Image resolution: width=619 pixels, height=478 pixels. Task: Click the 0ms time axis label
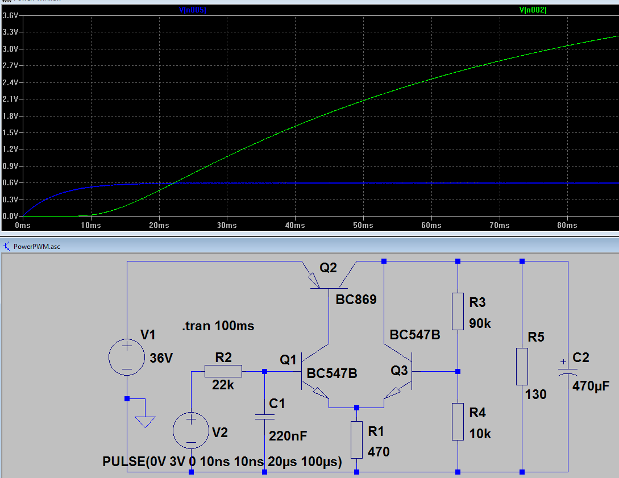click(x=23, y=226)
